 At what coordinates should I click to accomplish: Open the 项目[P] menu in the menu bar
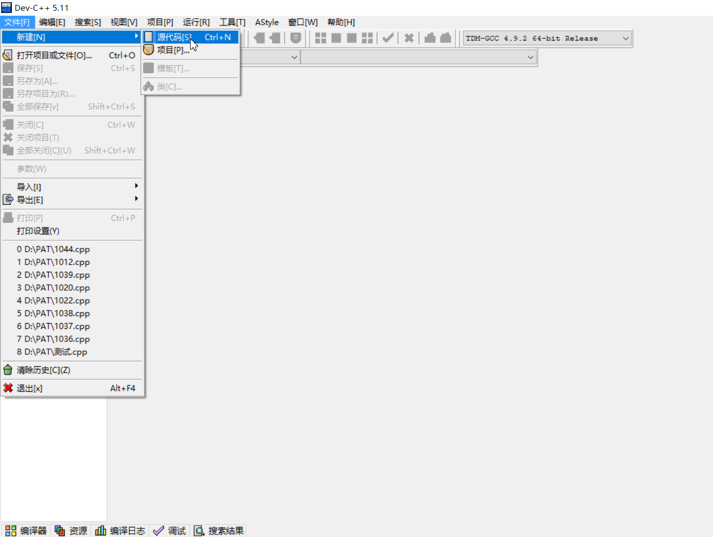(x=160, y=22)
